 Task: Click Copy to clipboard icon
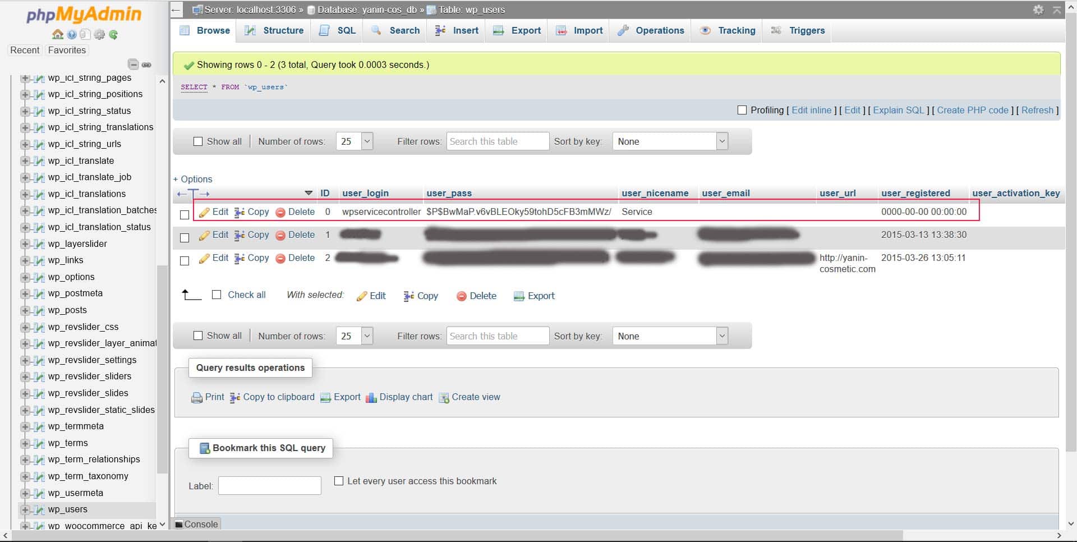[235, 397]
